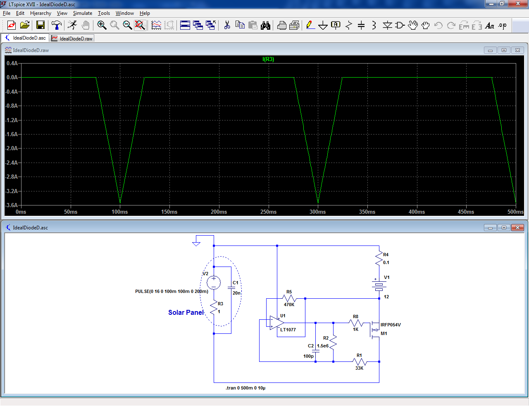The image size is (529, 406).
Task: Place a Ground symbol
Action: click(x=323, y=26)
